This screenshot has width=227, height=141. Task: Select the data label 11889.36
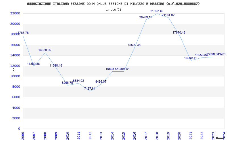(x=33, y=64)
